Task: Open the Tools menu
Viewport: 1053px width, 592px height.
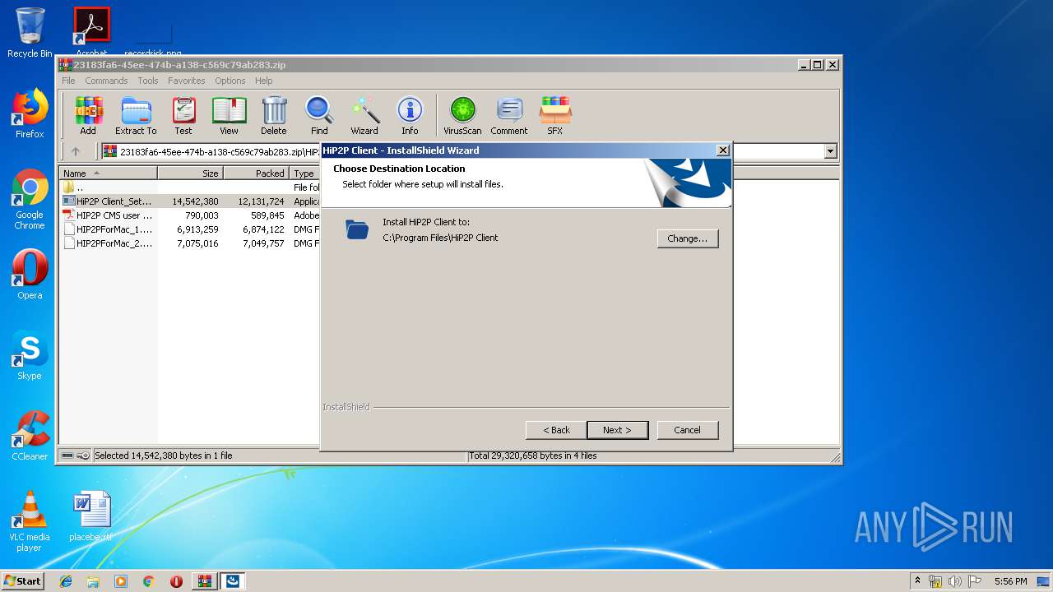Action: pyautogui.click(x=148, y=81)
